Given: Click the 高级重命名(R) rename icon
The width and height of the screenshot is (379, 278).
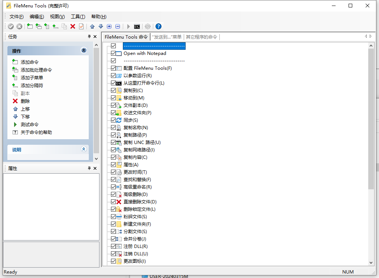Looking at the screenshot, I should (x=119, y=187).
